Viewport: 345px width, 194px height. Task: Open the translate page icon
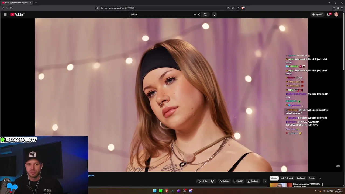[x=229, y=8]
